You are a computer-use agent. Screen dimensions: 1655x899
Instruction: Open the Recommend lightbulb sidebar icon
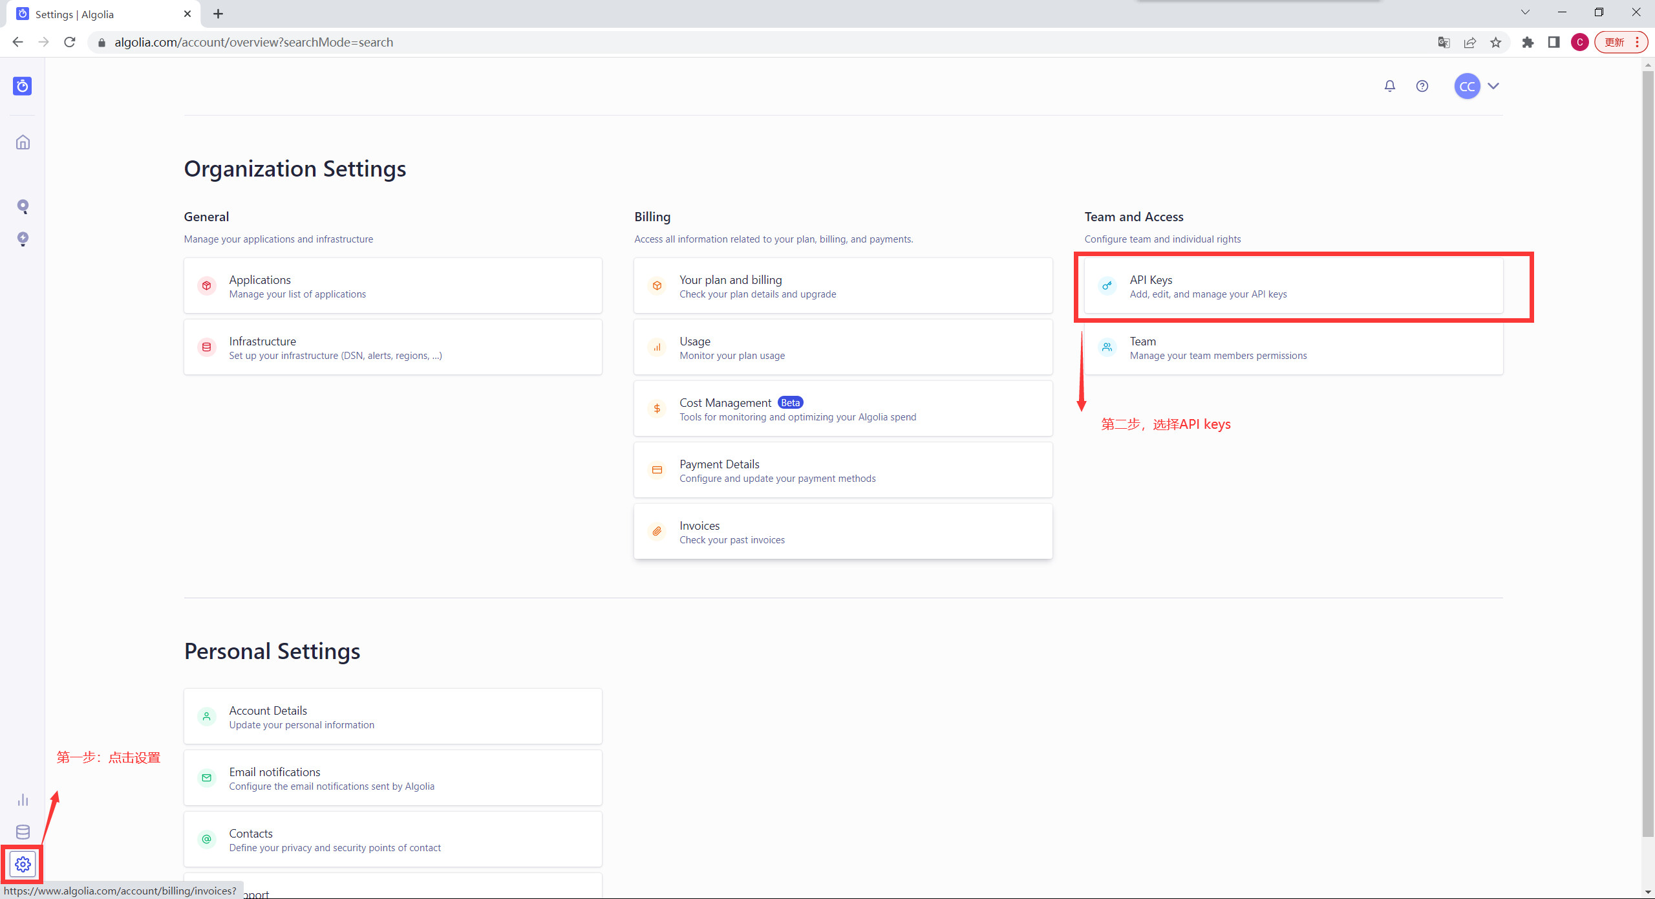pos(23,239)
